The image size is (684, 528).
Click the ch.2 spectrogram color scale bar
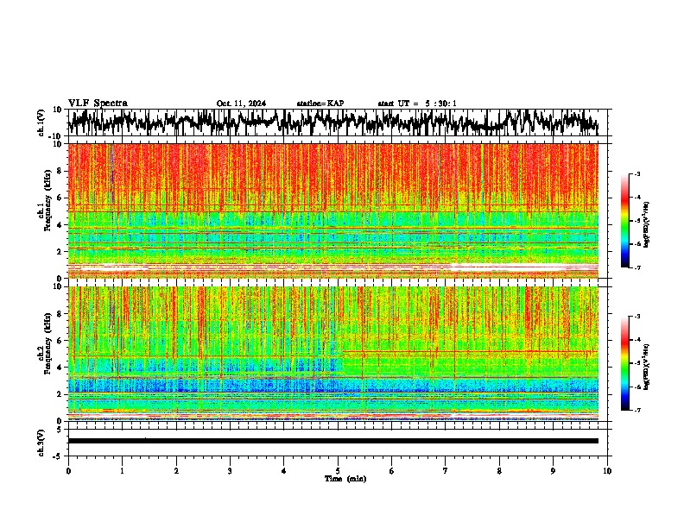pos(624,363)
